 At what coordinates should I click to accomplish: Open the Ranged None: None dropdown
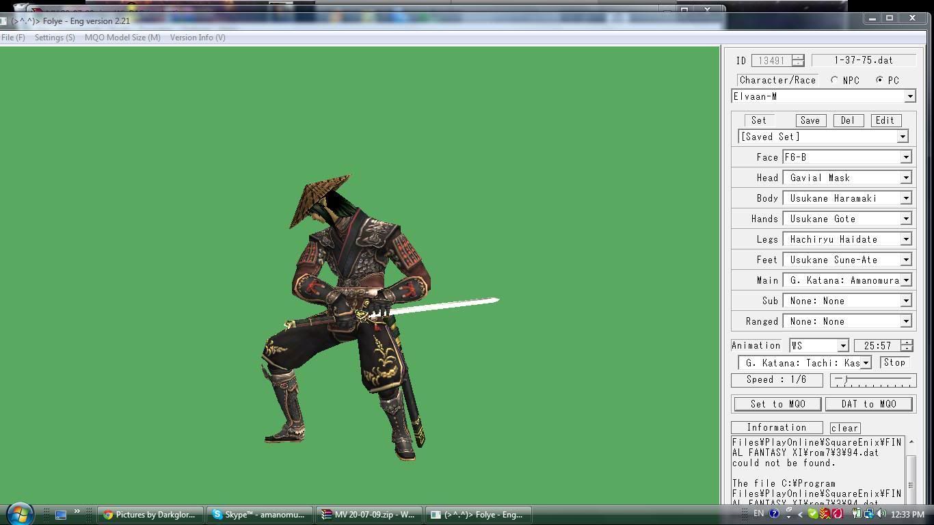tap(905, 321)
